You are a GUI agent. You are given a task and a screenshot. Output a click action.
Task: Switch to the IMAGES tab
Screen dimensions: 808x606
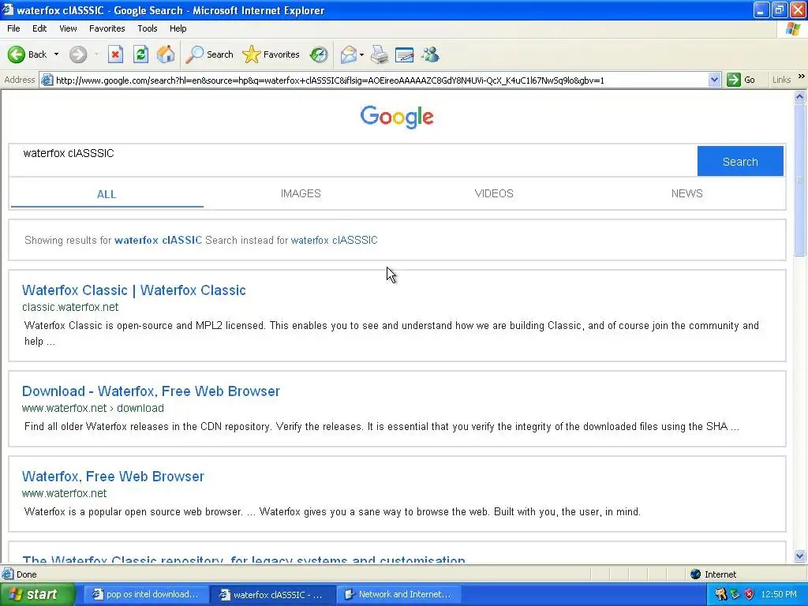point(301,193)
